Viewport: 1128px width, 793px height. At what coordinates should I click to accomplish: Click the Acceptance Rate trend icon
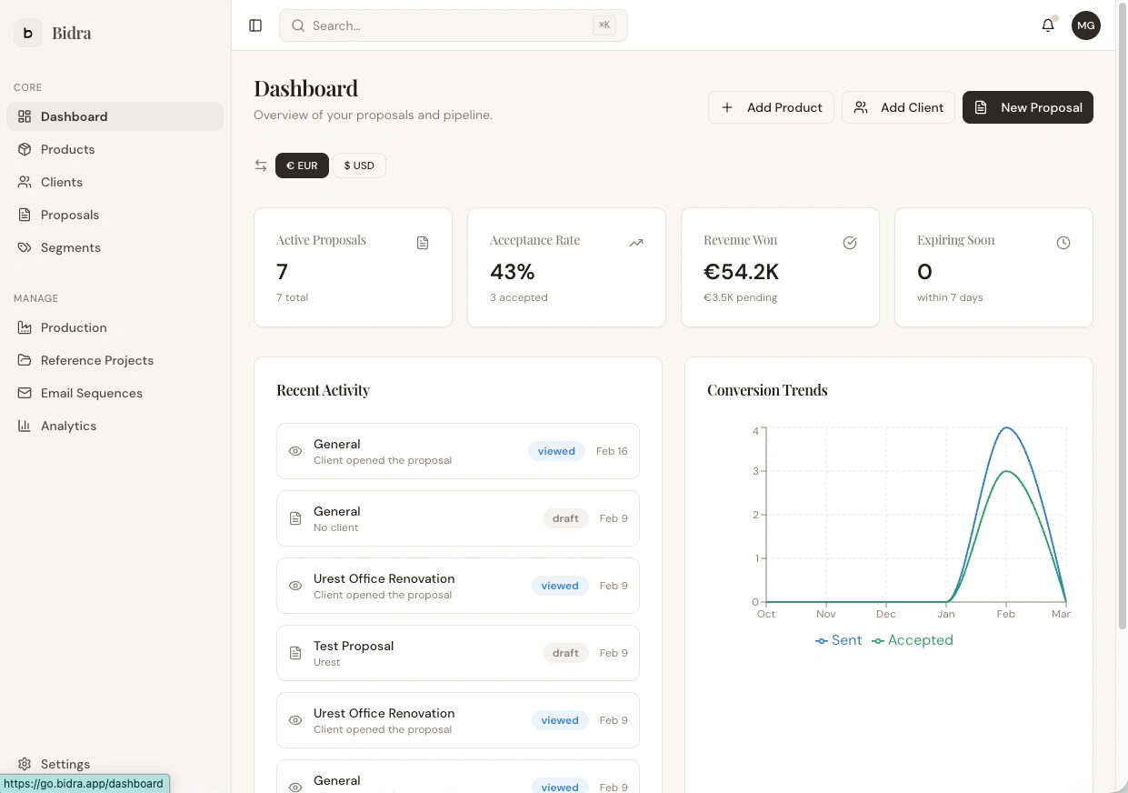coord(636,243)
